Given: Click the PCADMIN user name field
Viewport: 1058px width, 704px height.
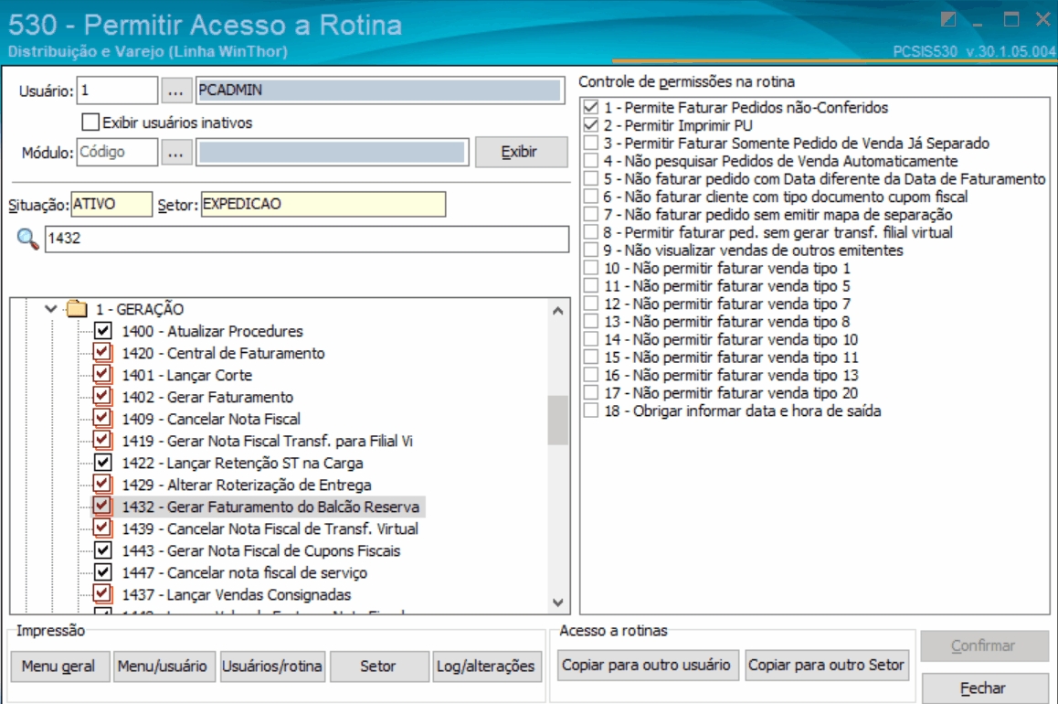Looking at the screenshot, I should coord(380,91).
